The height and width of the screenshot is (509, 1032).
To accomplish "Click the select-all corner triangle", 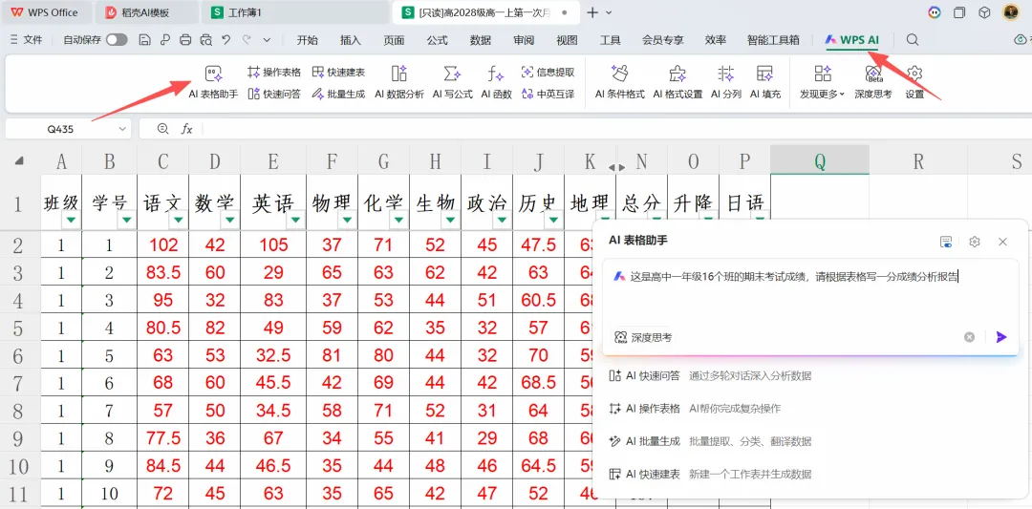I will pos(20,160).
